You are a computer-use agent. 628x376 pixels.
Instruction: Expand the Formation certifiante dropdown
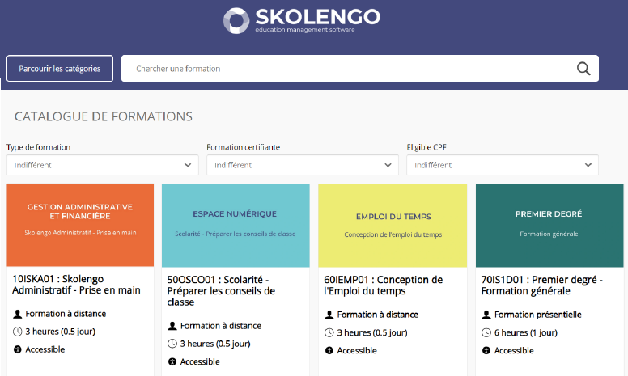coord(302,165)
